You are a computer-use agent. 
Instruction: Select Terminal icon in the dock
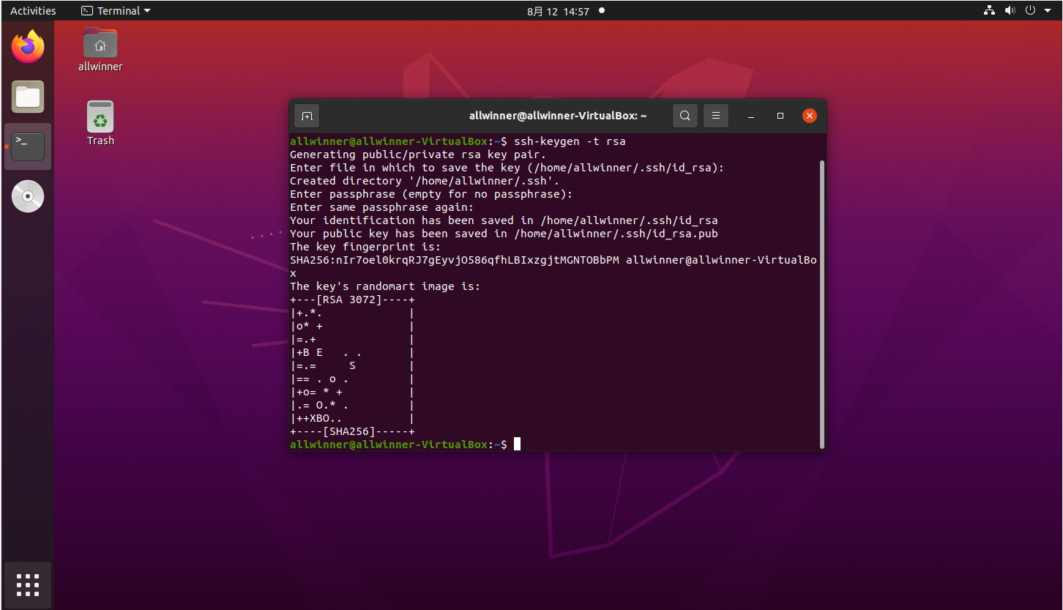tap(28, 146)
